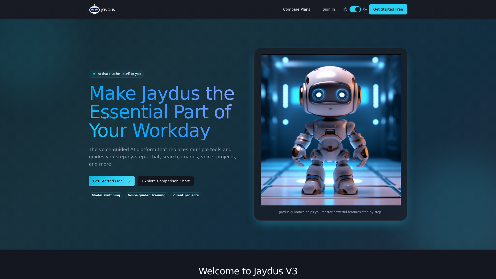Screen dimensions: 496x279
Task: Click the 'Make Jaydus the Essential' headline
Action: click(161, 112)
